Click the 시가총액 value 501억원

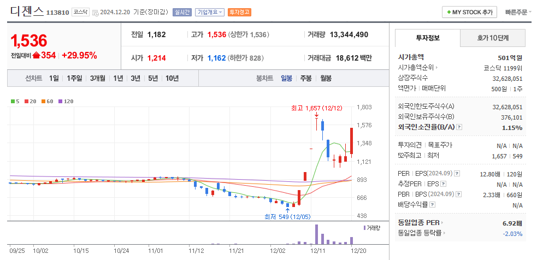[510, 57]
